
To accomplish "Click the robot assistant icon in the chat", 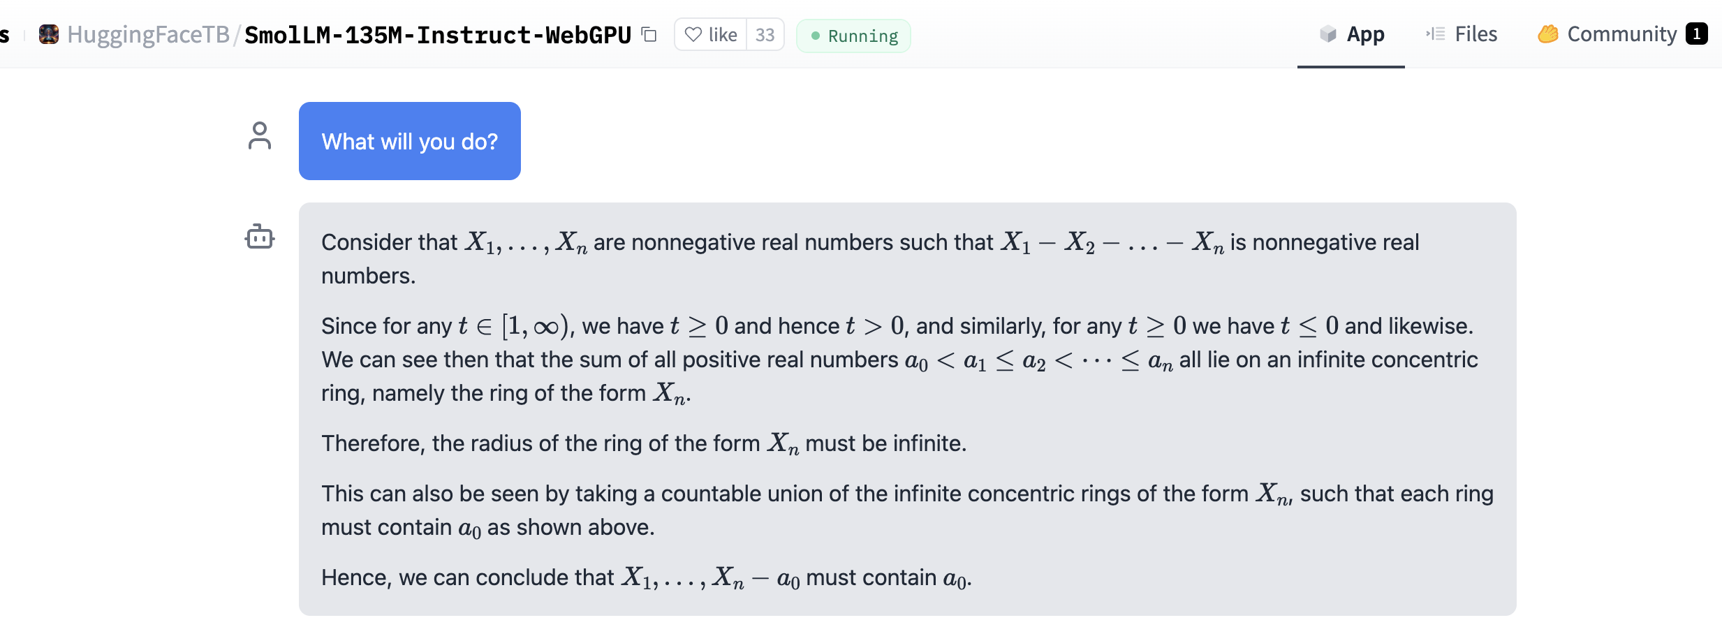I will click(260, 237).
